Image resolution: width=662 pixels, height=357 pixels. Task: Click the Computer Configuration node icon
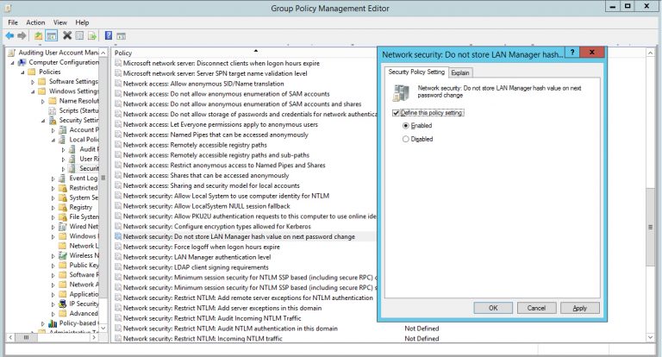pos(22,62)
